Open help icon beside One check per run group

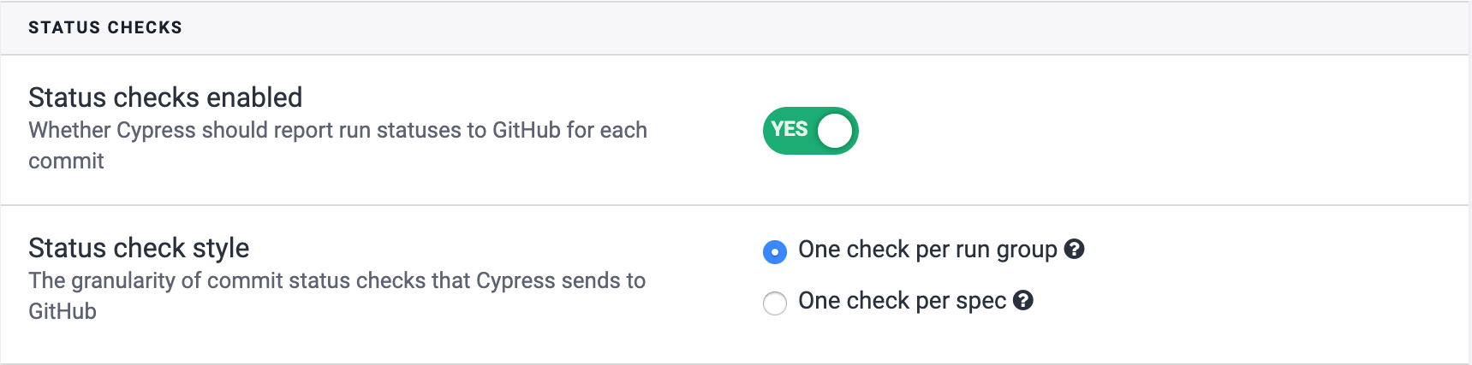tap(1074, 249)
